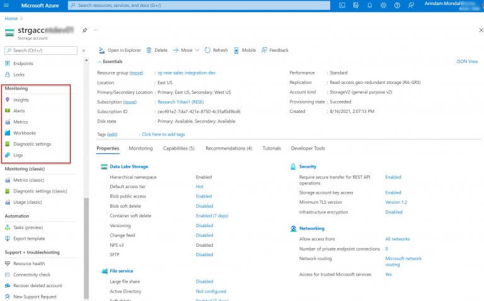This screenshot has width=484, height=301.
Task: Open Research Tribes1 subscription link
Action: 181,102
